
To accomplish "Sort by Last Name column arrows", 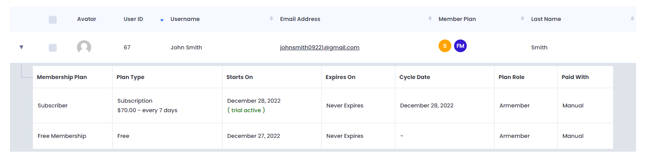I will pos(632,19).
